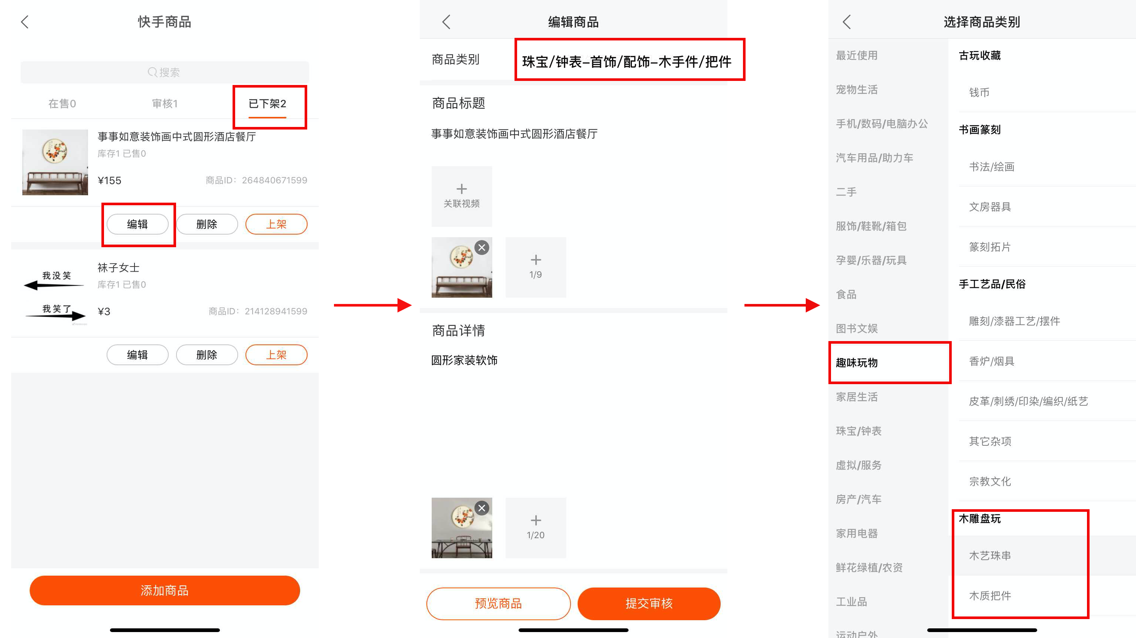Tap back arrow on 选择商品类别 screen
This screenshot has width=1136, height=638.
click(846, 22)
